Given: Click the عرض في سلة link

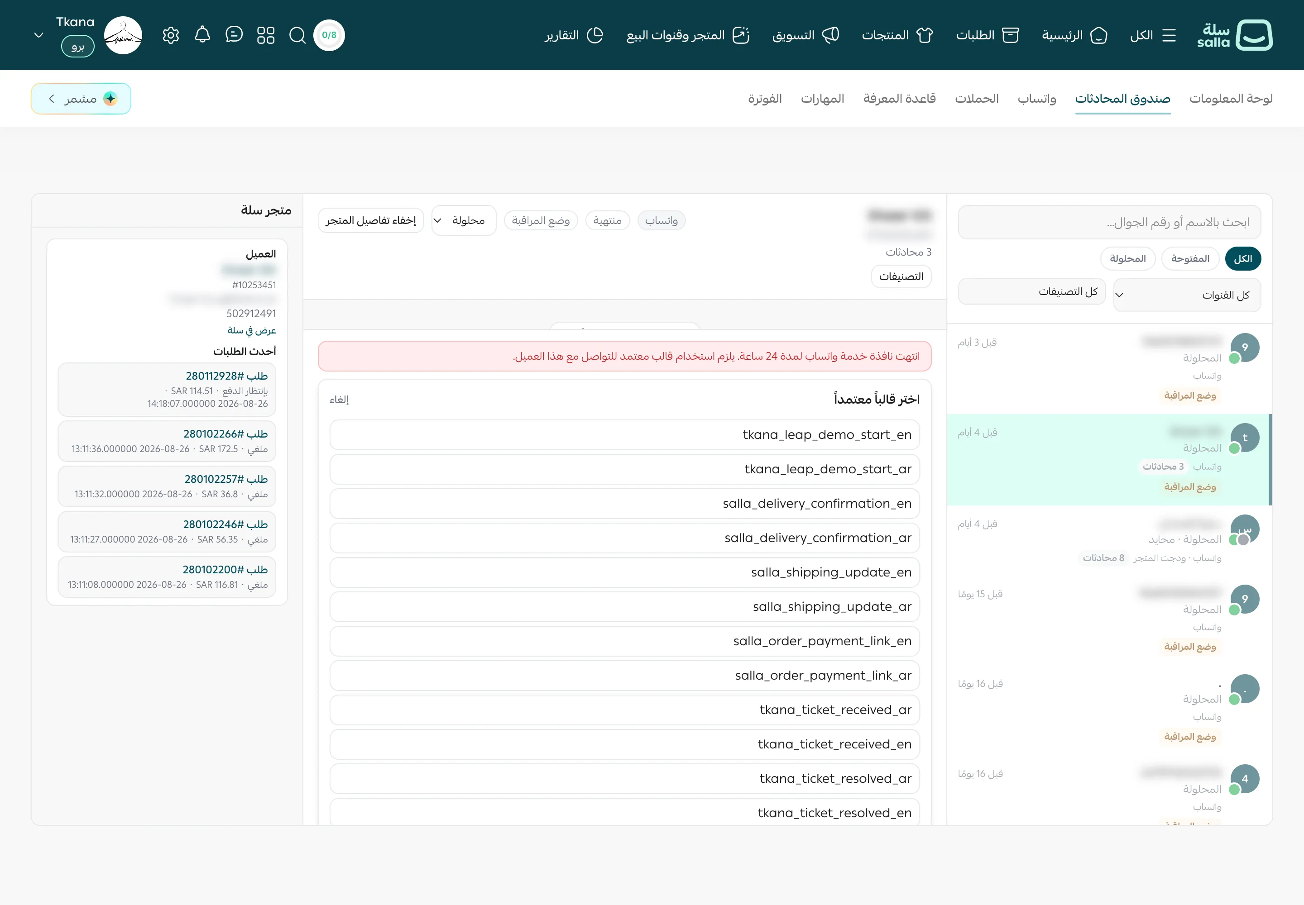Looking at the screenshot, I should pyautogui.click(x=251, y=330).
